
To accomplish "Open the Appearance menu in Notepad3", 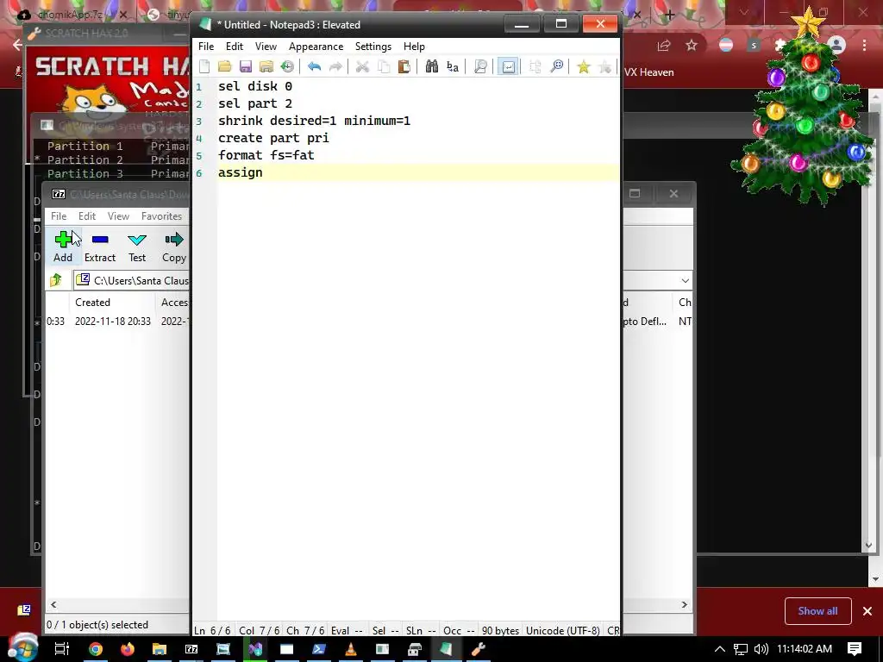I will 316,47.
